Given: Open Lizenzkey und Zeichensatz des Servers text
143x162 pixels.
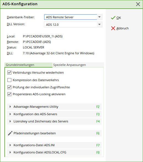Looking at the screenshot, I should (41, 121).
